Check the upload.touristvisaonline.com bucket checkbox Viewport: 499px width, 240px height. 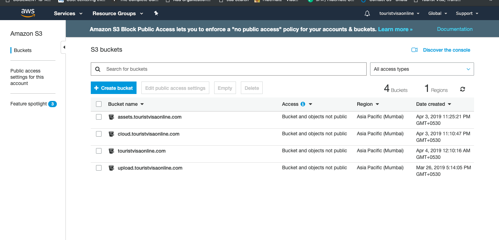tap(99, 168)
